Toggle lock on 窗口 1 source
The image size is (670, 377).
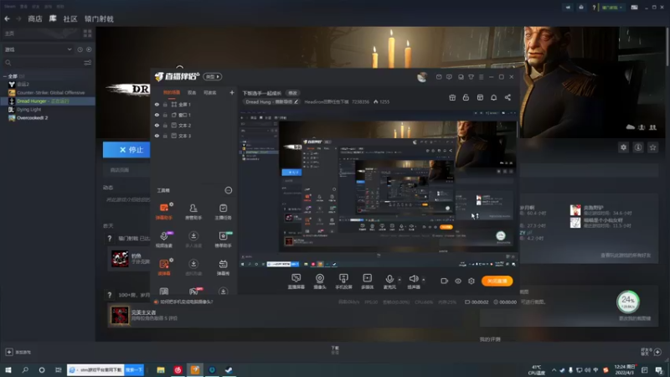pyautogui.click(x=165, y=115)
